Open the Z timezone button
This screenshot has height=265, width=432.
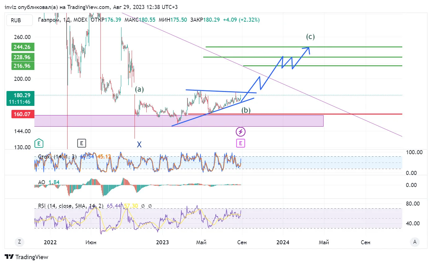(x=19, y=242)
